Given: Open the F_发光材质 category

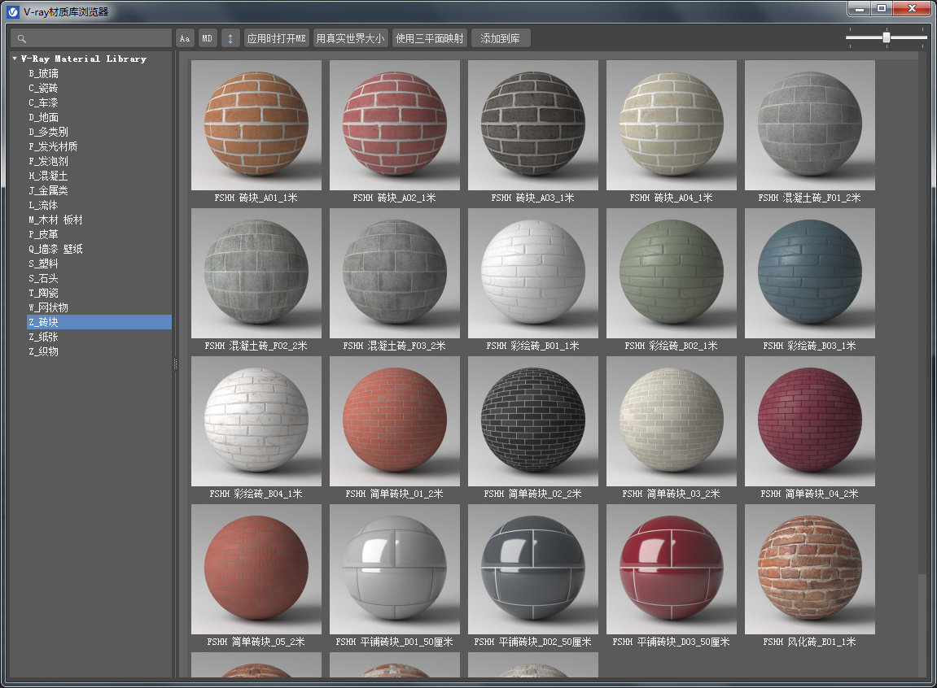Looking at the screenshot, I should tap(53, 146).
